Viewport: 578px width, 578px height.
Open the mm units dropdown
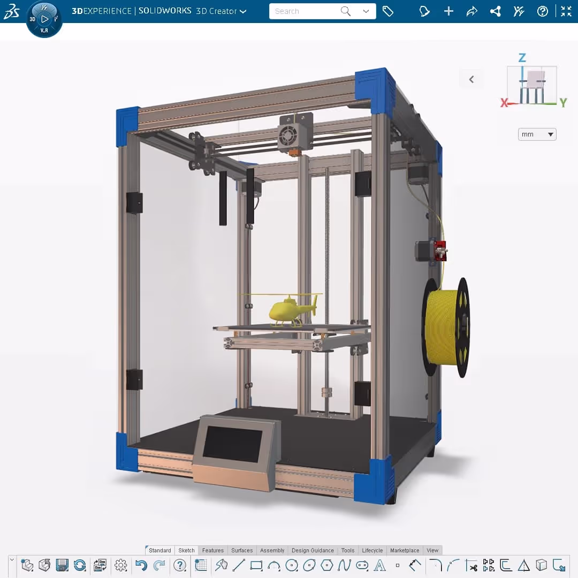pyautogui.click(x=537, y=134)
